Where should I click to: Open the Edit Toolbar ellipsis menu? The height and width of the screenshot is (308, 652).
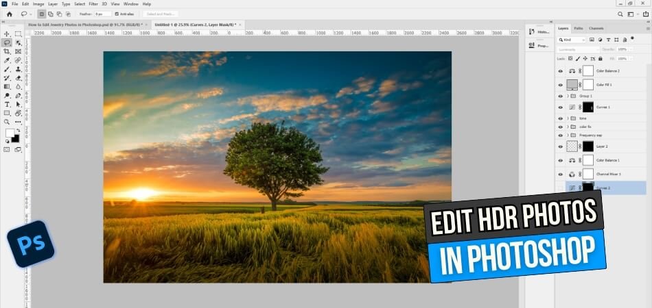[x=19, y=122]
